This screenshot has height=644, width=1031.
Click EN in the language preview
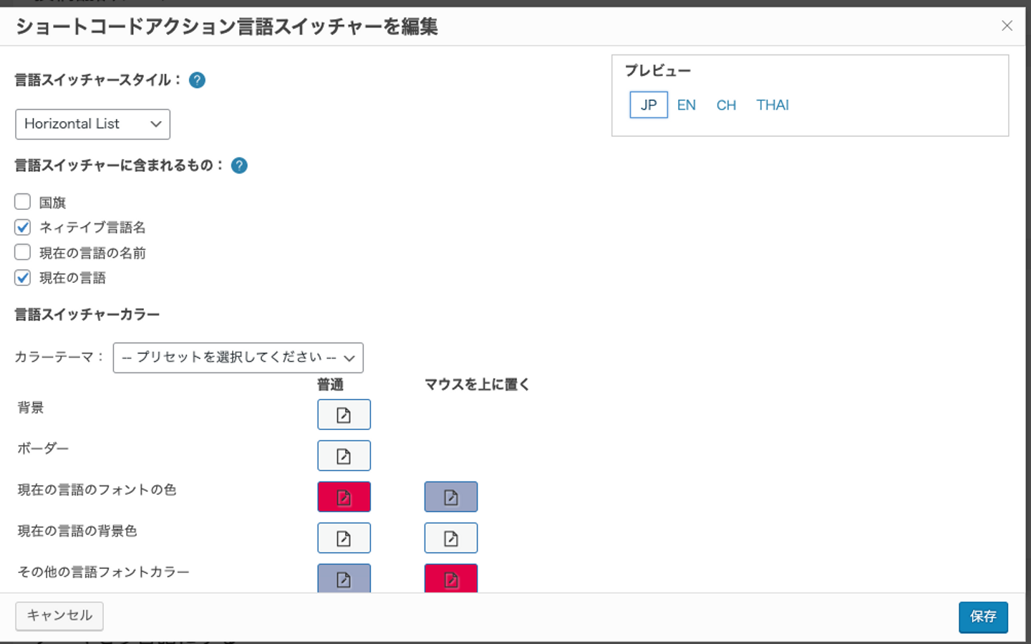(x=686, y=105)
